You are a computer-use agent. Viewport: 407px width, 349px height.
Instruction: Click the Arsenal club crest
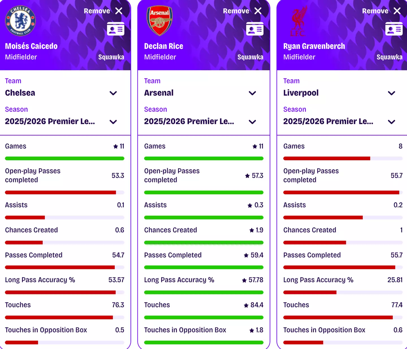160,21
